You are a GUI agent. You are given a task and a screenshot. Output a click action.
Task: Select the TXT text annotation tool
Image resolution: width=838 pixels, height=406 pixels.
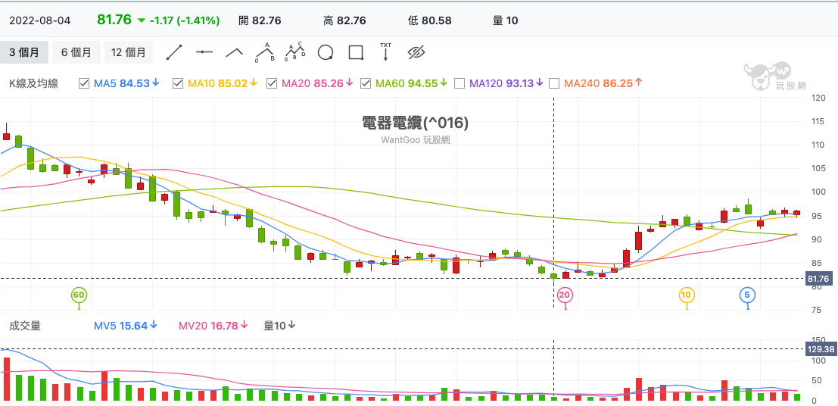pyautogui.click(x=385, y=52)
